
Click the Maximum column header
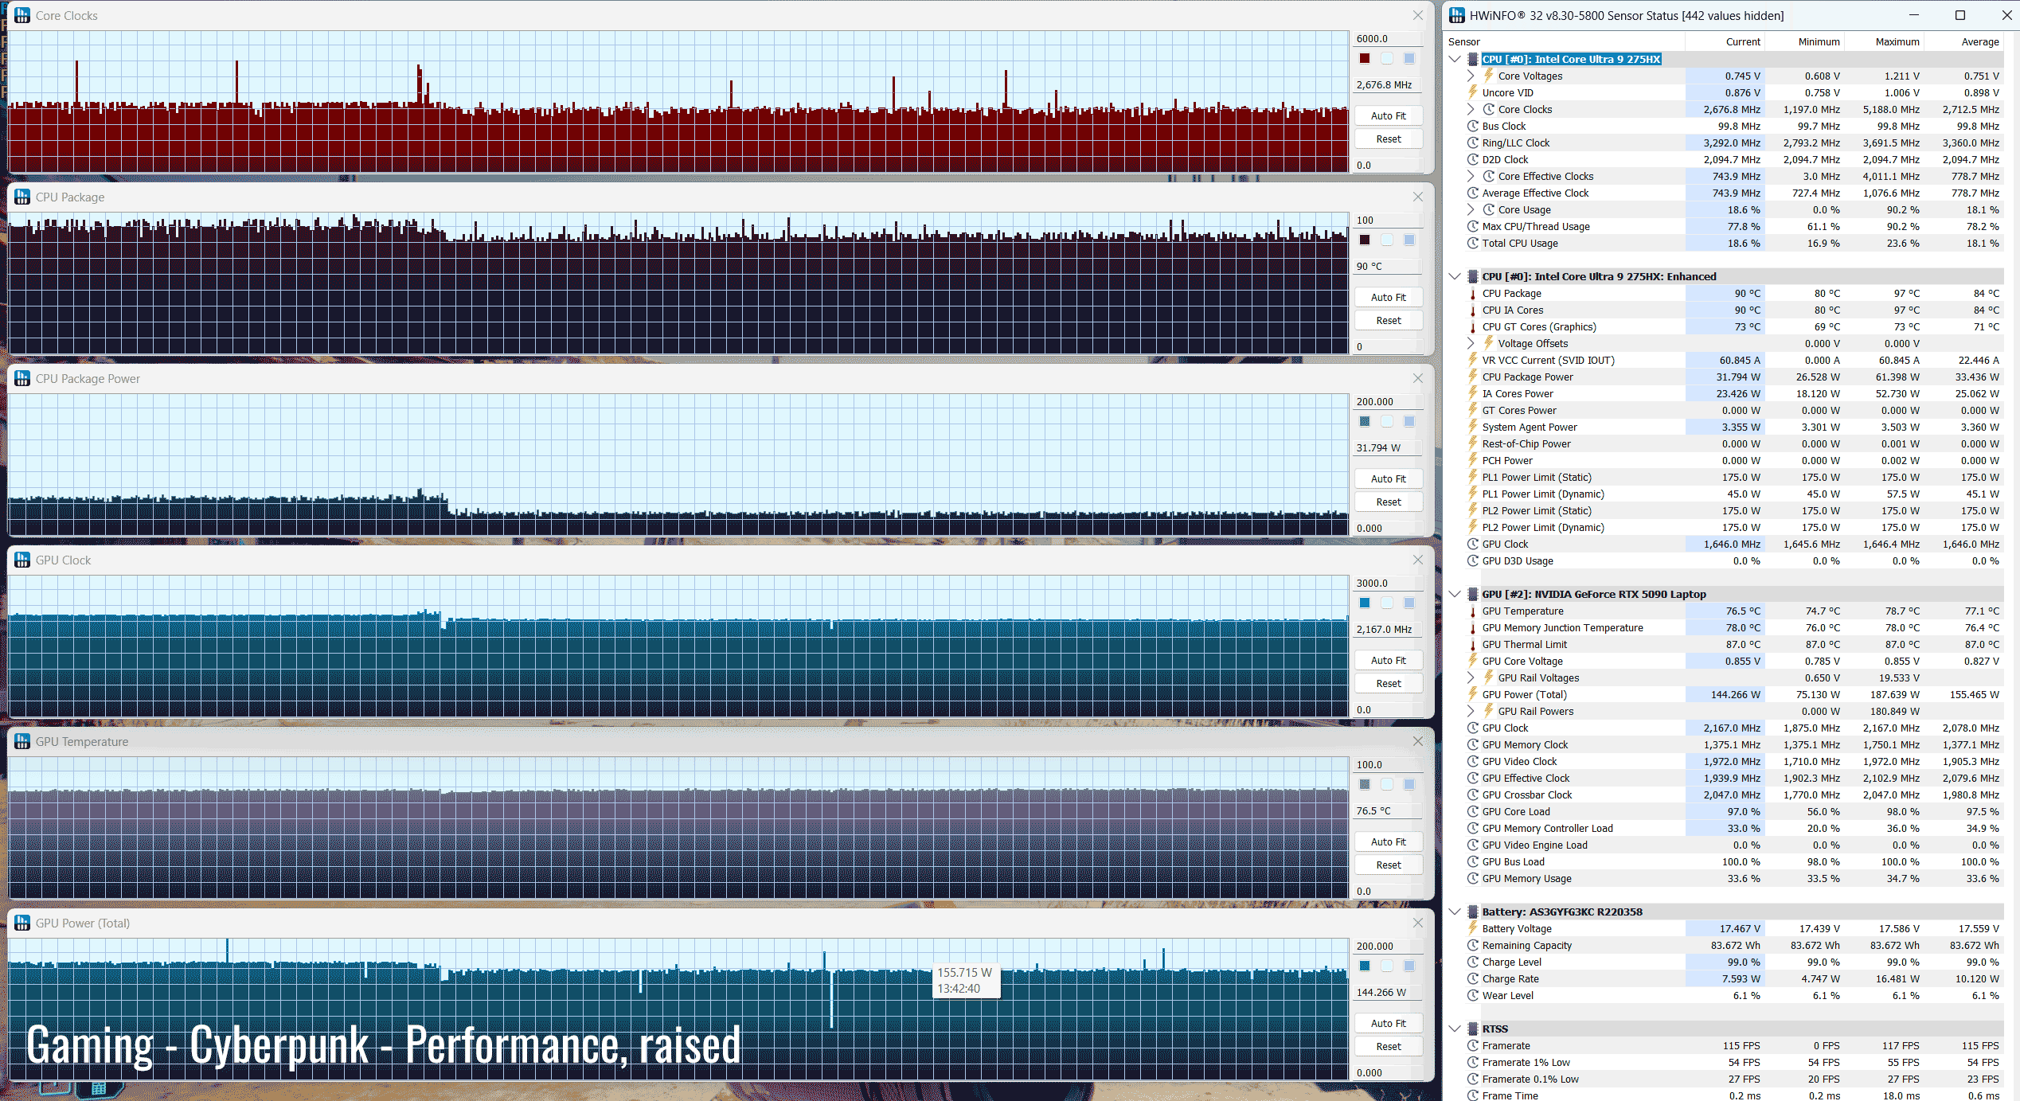pos(1897,41)
